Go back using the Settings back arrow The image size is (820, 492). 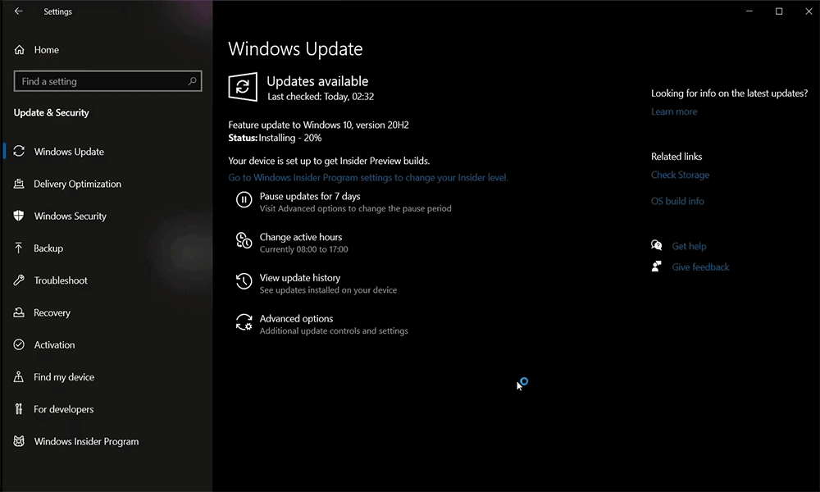pyautogui.click(x=18, y=11)
